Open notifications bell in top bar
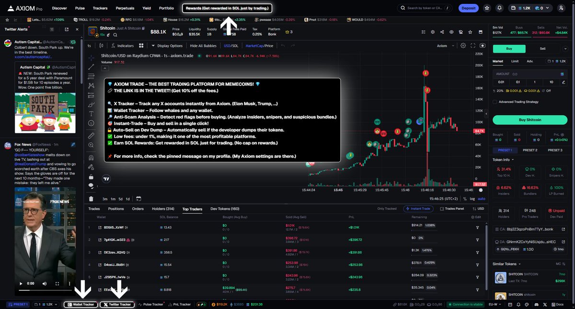575x309 pixels. tap(500, 8)
